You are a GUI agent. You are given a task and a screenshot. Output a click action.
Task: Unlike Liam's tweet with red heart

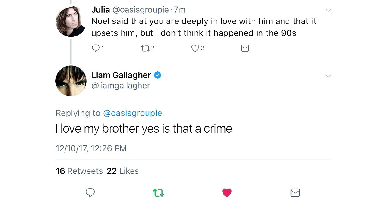227,193
